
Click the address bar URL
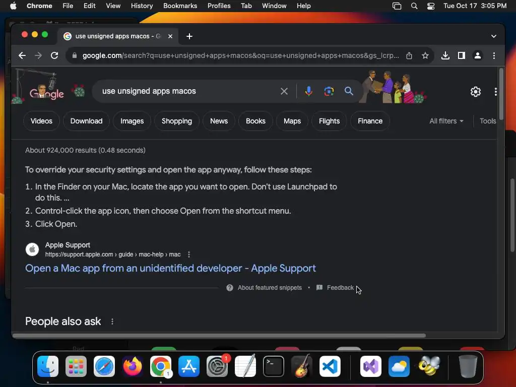[240, 55]
